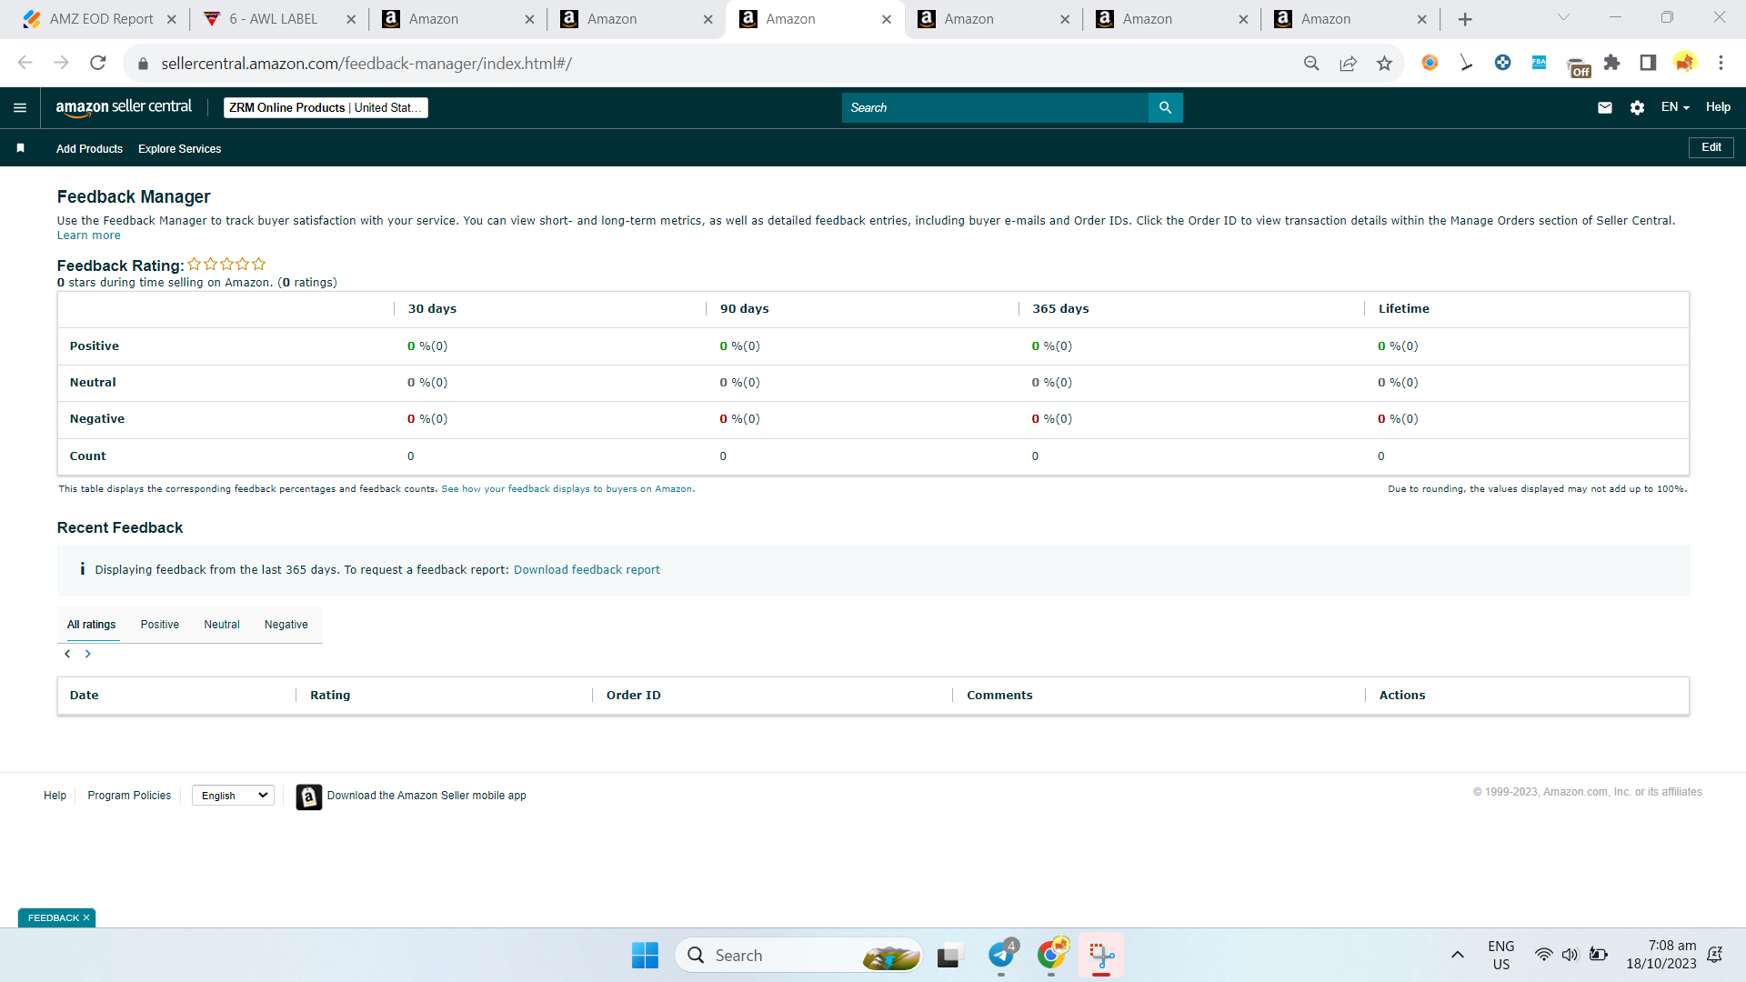Open the hamburger navigation menu
The image size is (1746, 982).
tap(20, 107)
